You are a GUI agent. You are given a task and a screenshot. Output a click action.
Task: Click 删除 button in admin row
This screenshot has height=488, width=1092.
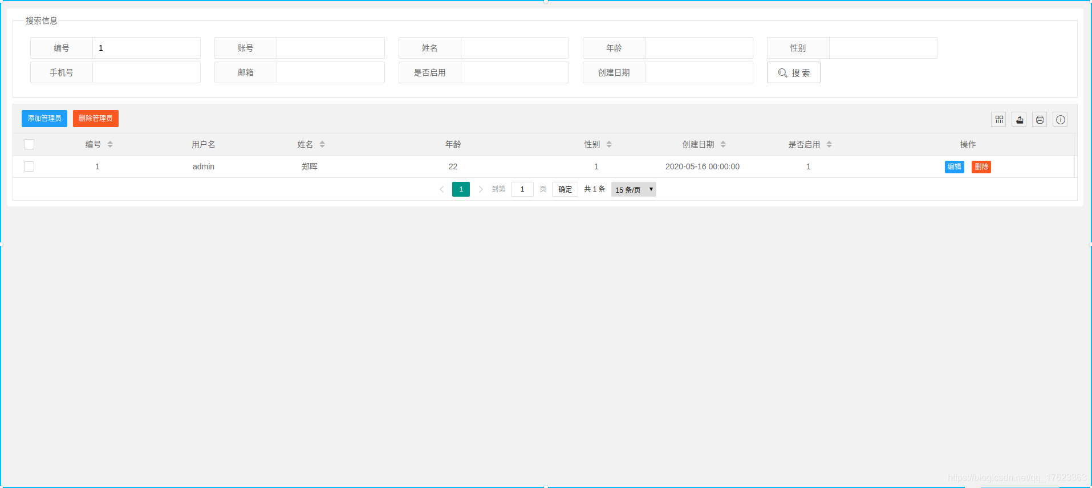tap(981, 166)
